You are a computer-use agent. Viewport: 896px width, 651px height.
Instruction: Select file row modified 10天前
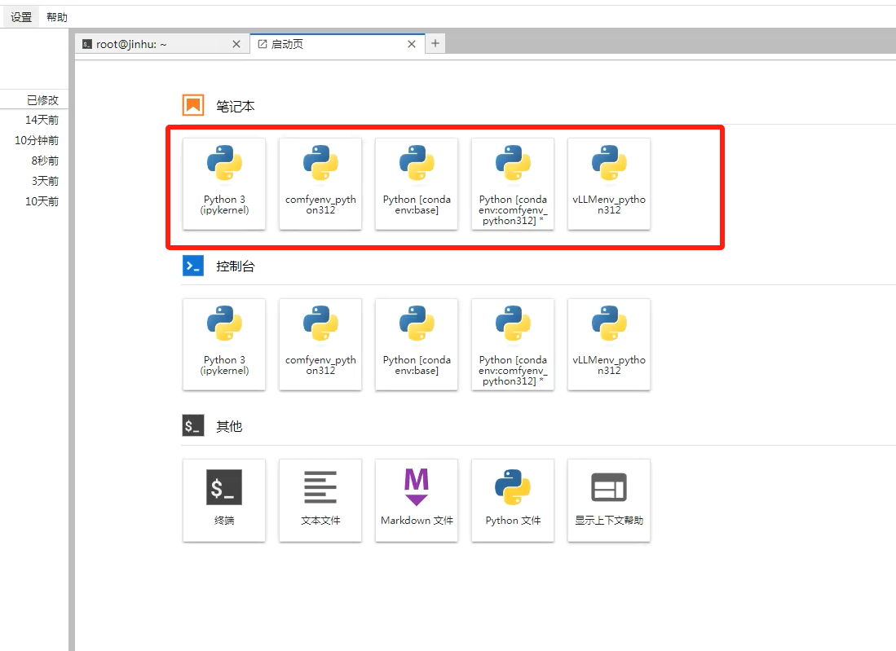[34, 201]
